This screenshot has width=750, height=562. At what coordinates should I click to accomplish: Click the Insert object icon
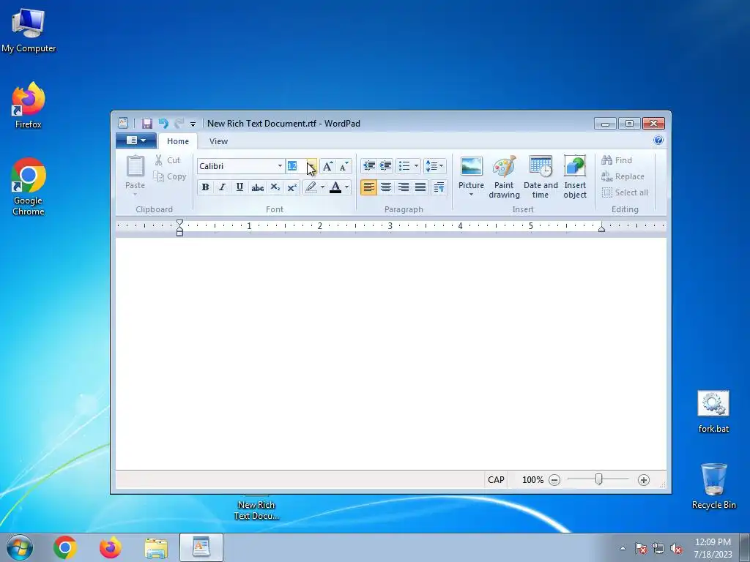pos(575,177)
